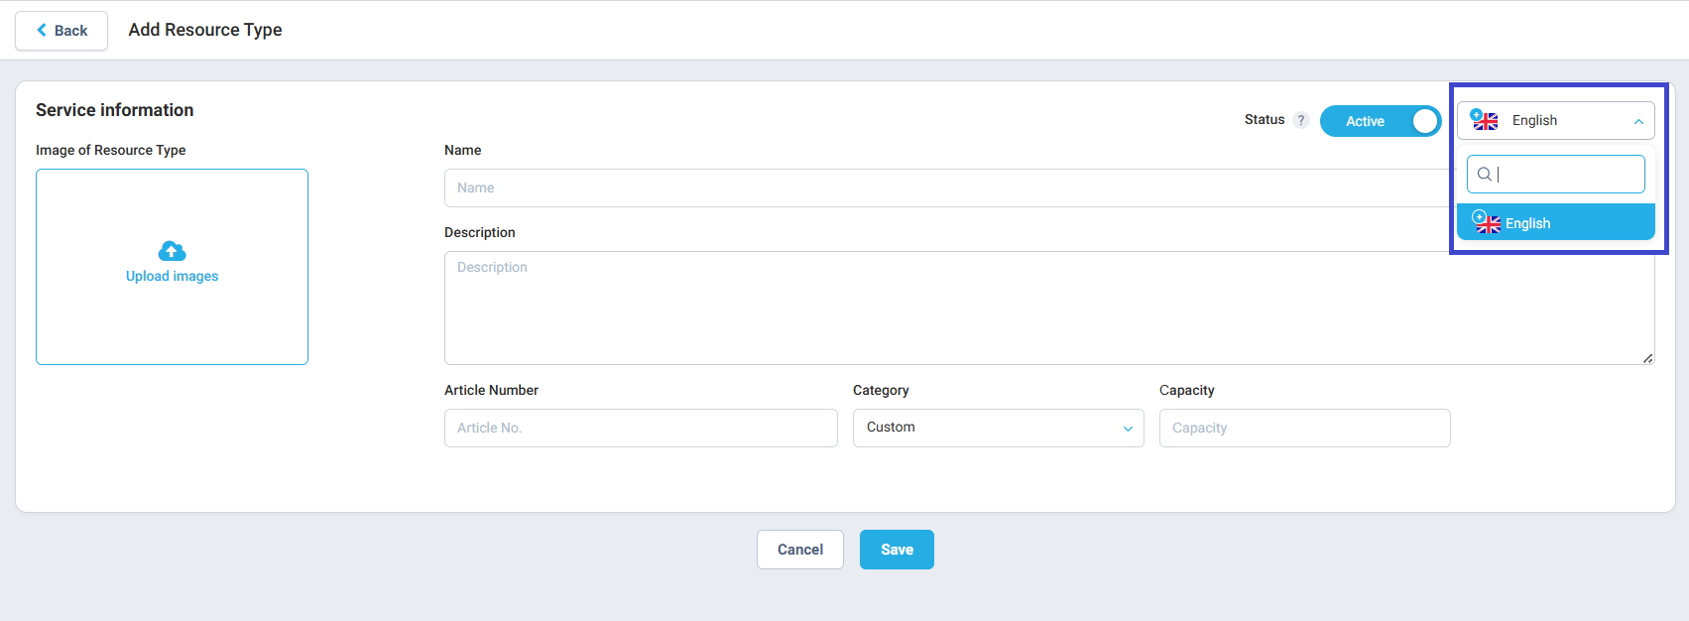Screen dimensions: 1689x621
Task: Click the Article No. input field
Action: 641,428
